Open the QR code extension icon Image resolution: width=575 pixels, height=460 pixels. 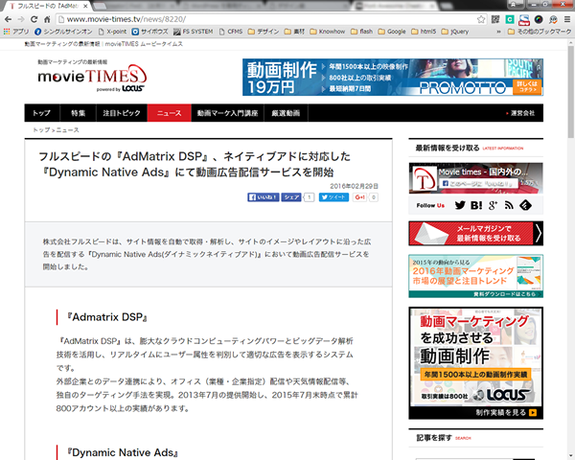[495, 19]
